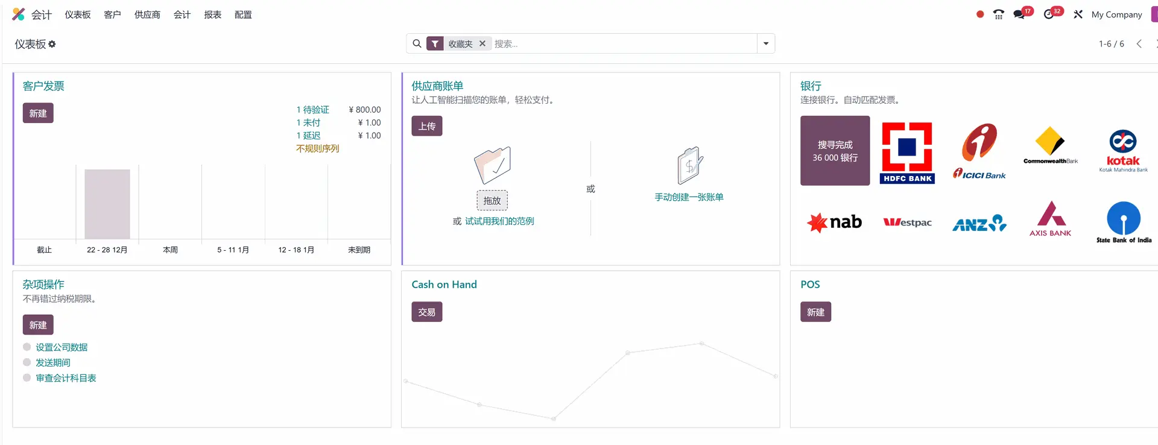Click the 拖放 drop button
1158x445 pixels.
coord(492,201)
